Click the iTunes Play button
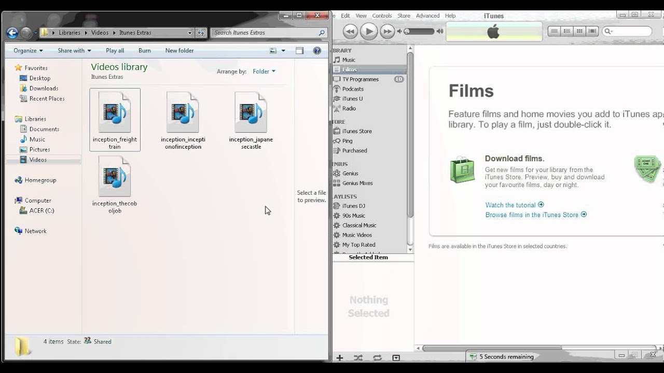Viewport: 664px width, 373px height. pos(369,32)
